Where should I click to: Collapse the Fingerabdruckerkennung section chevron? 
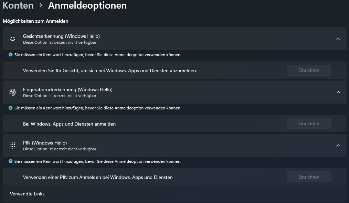click(338, 92)
